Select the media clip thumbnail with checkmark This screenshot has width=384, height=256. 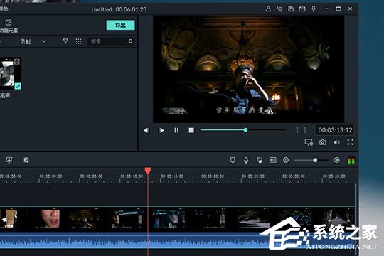pyautogui.click(x=11, y=73)
